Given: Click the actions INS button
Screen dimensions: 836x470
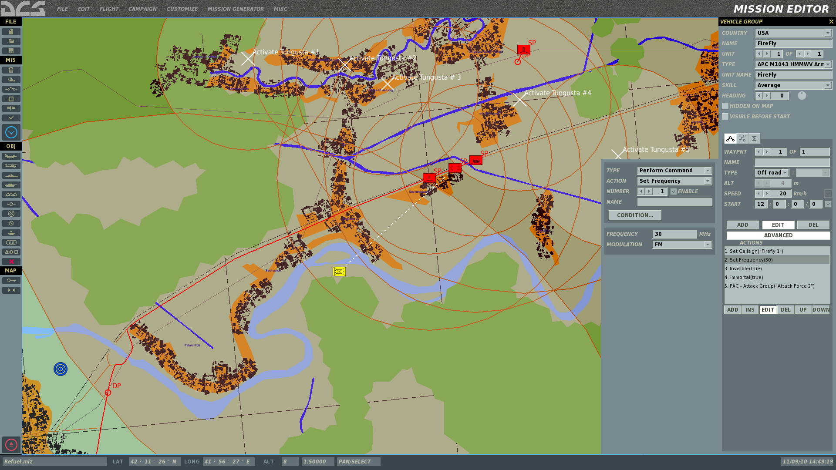Looking at the screenshot, I should click(750, 310).
